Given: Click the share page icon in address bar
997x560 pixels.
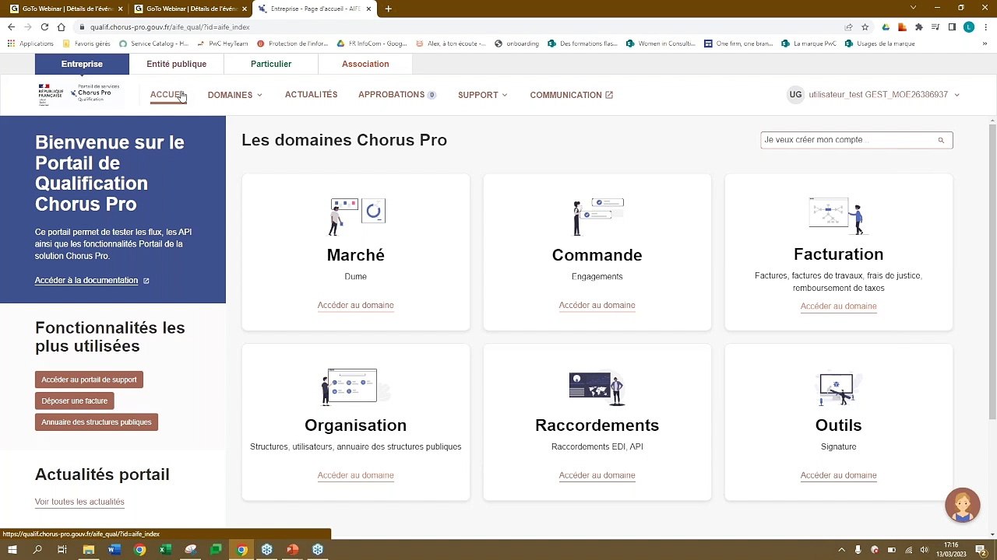Looking at the screenshot, I should (x=848, y=26).
